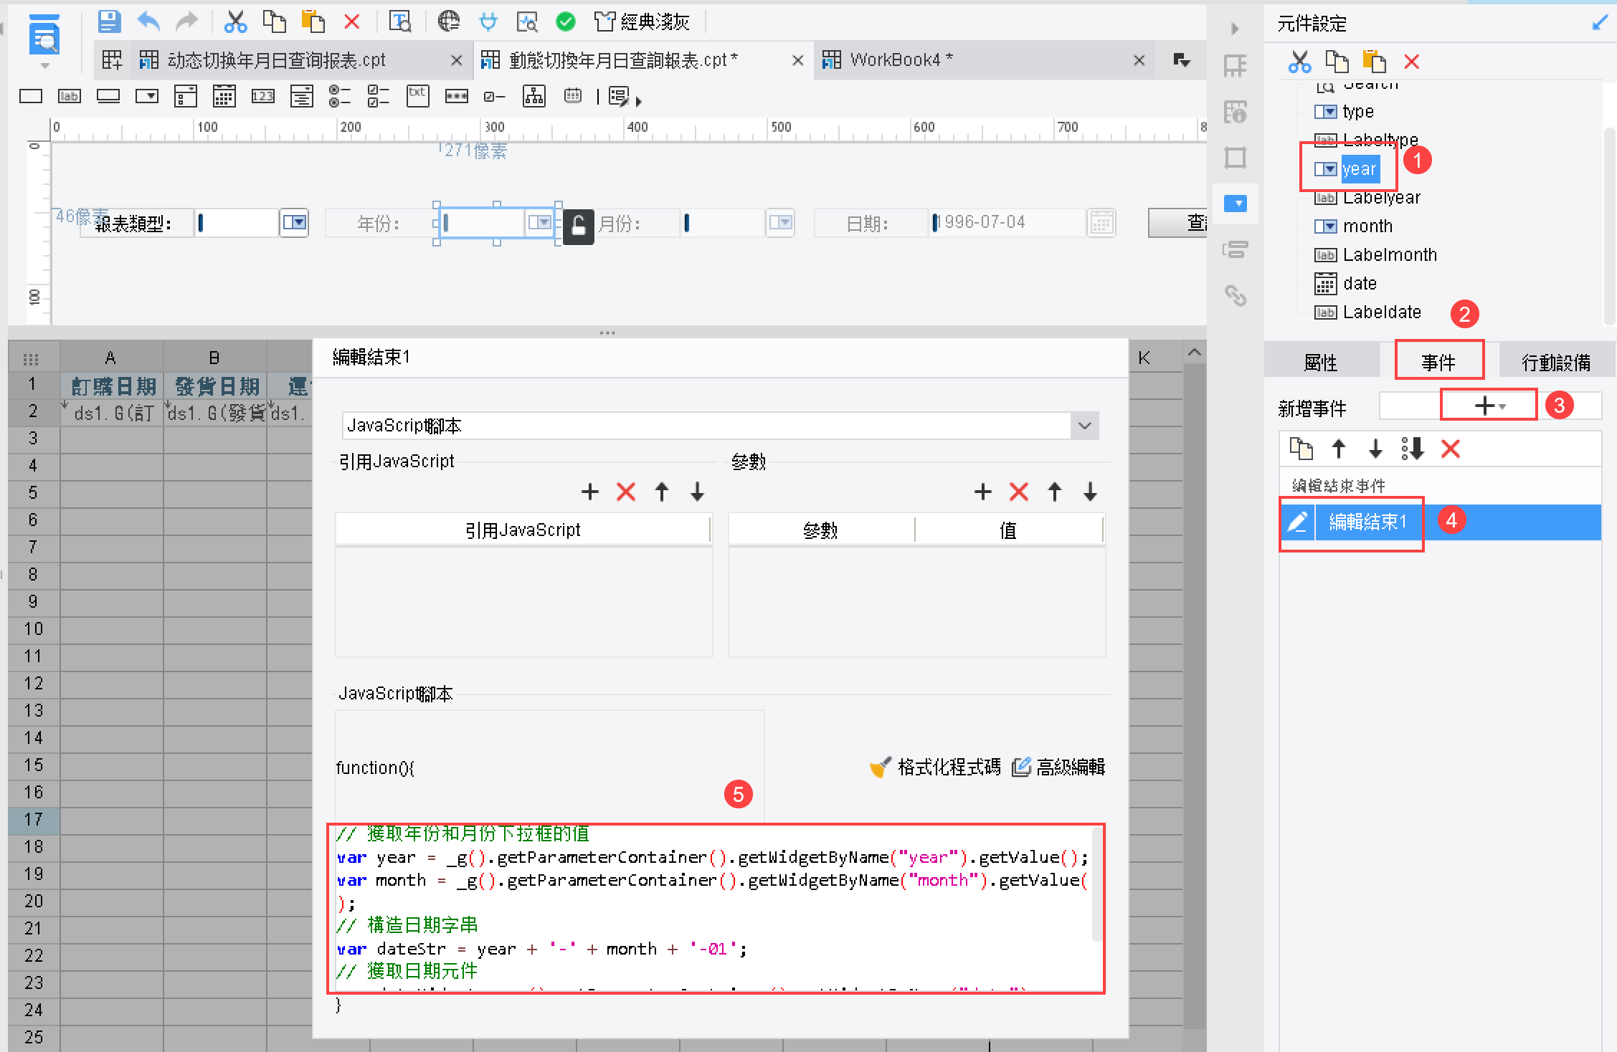
Task: Delete parameter with red X icon
Action: (x=1018, y=492)
